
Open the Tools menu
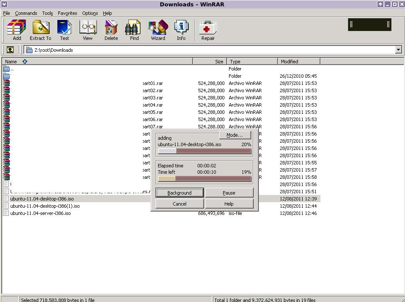(48, 13)
